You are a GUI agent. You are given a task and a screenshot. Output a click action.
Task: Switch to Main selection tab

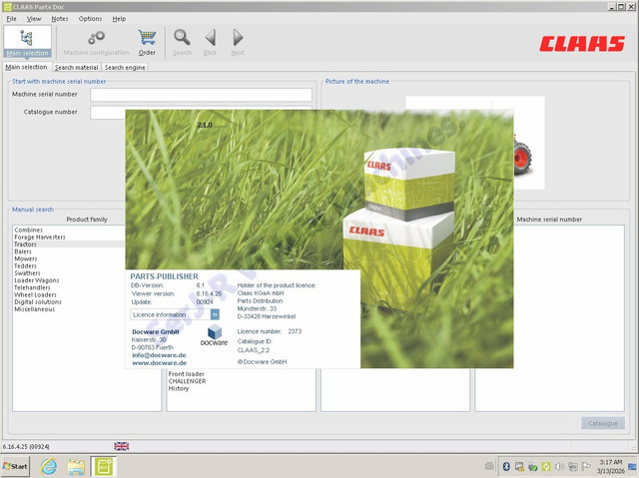[x=27, y=67]
